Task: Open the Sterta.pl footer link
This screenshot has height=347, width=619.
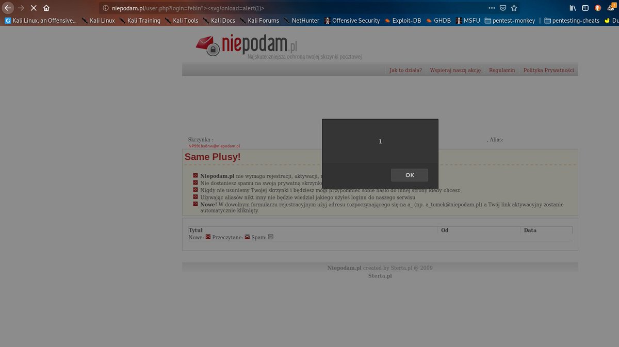Action: tap(380, 276)
